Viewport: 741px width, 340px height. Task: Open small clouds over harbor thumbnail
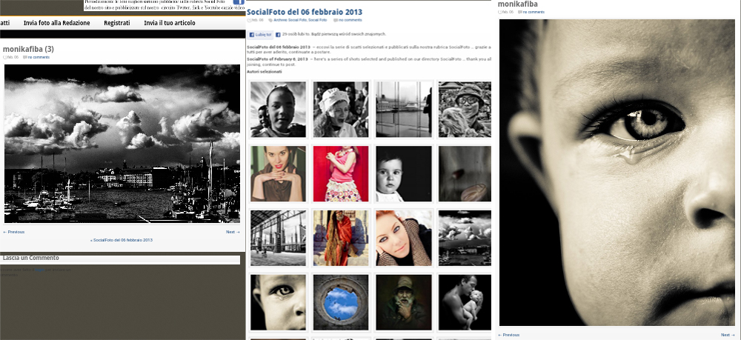tap(465, 238)
